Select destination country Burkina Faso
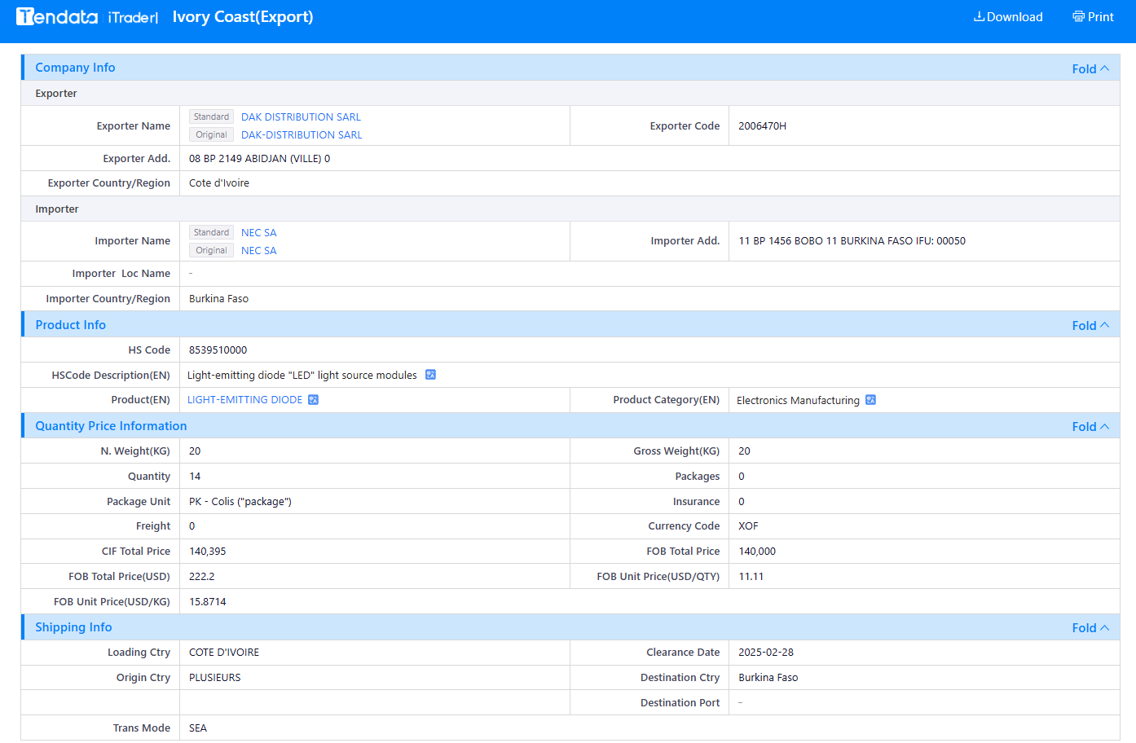Screen dimensions: 1136x743 point(768,678)
